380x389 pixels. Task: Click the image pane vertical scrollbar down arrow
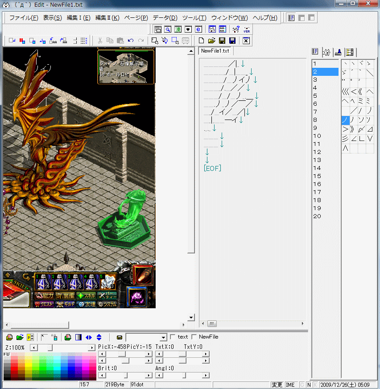pyautogui.click(x=191, y=317)
